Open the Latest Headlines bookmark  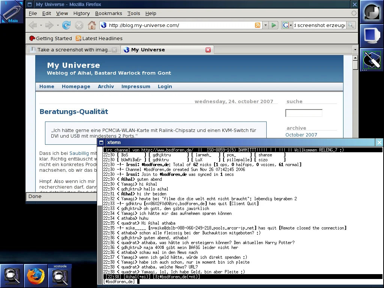point(99,39)
